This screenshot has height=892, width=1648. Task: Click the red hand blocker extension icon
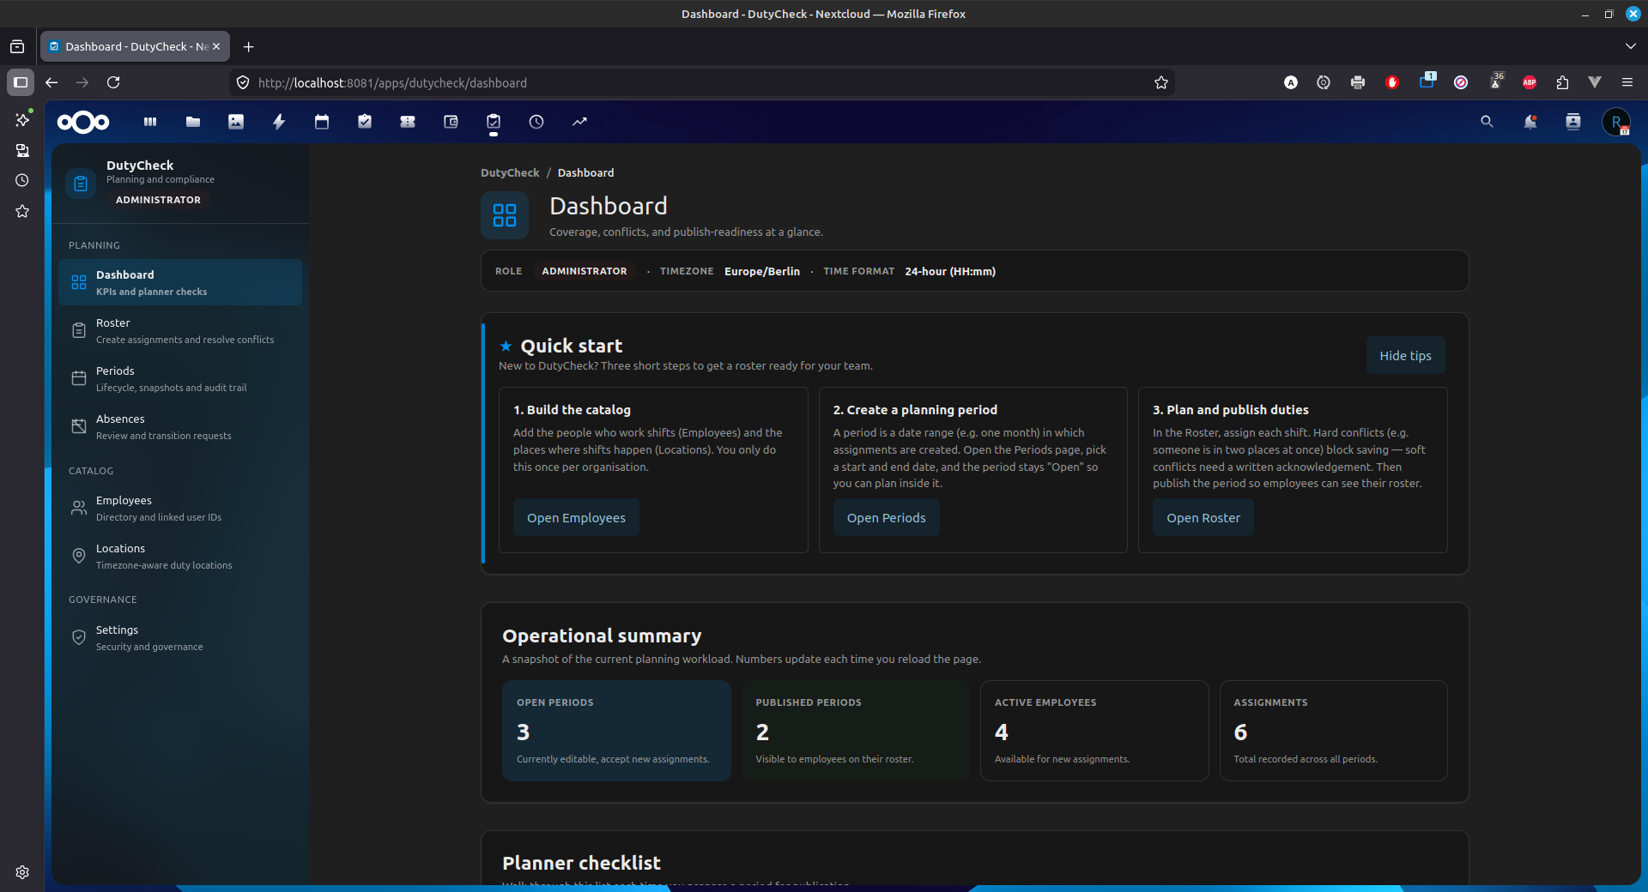pos(1392,82)
